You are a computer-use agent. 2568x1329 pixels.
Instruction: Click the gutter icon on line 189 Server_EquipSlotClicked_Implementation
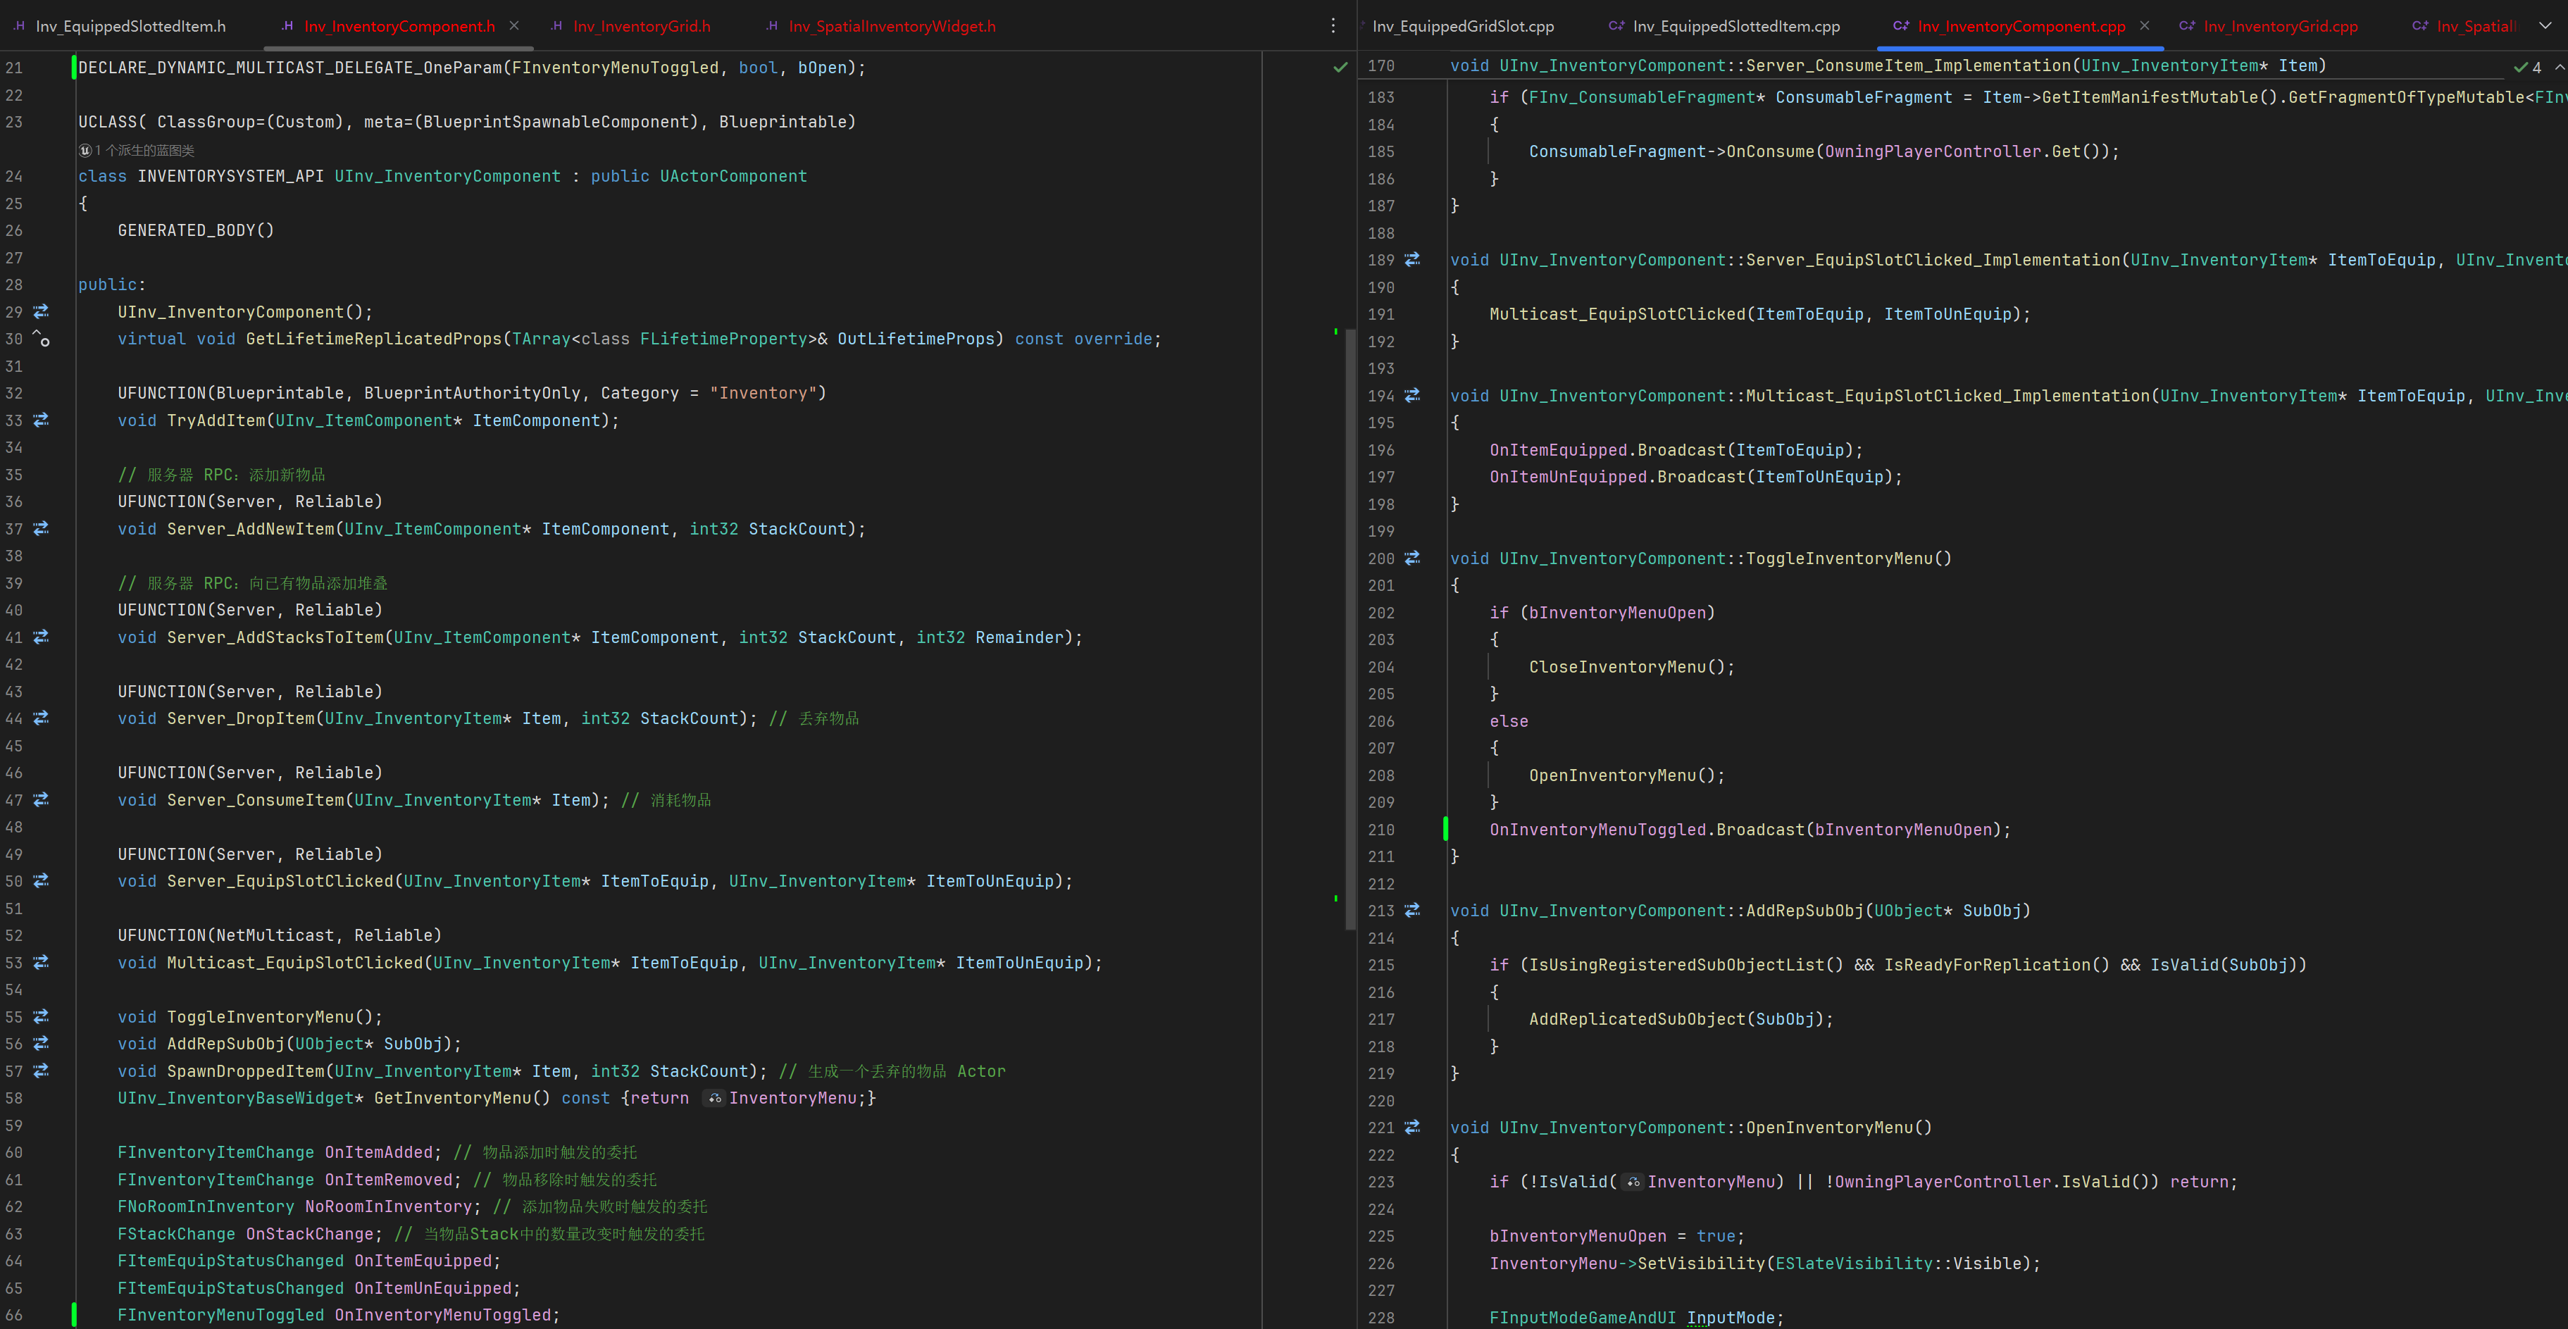(1413, 260)
